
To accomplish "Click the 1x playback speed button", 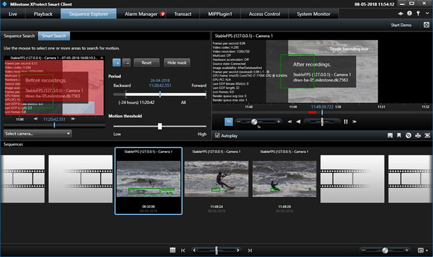I will click(x=230, y=121).
